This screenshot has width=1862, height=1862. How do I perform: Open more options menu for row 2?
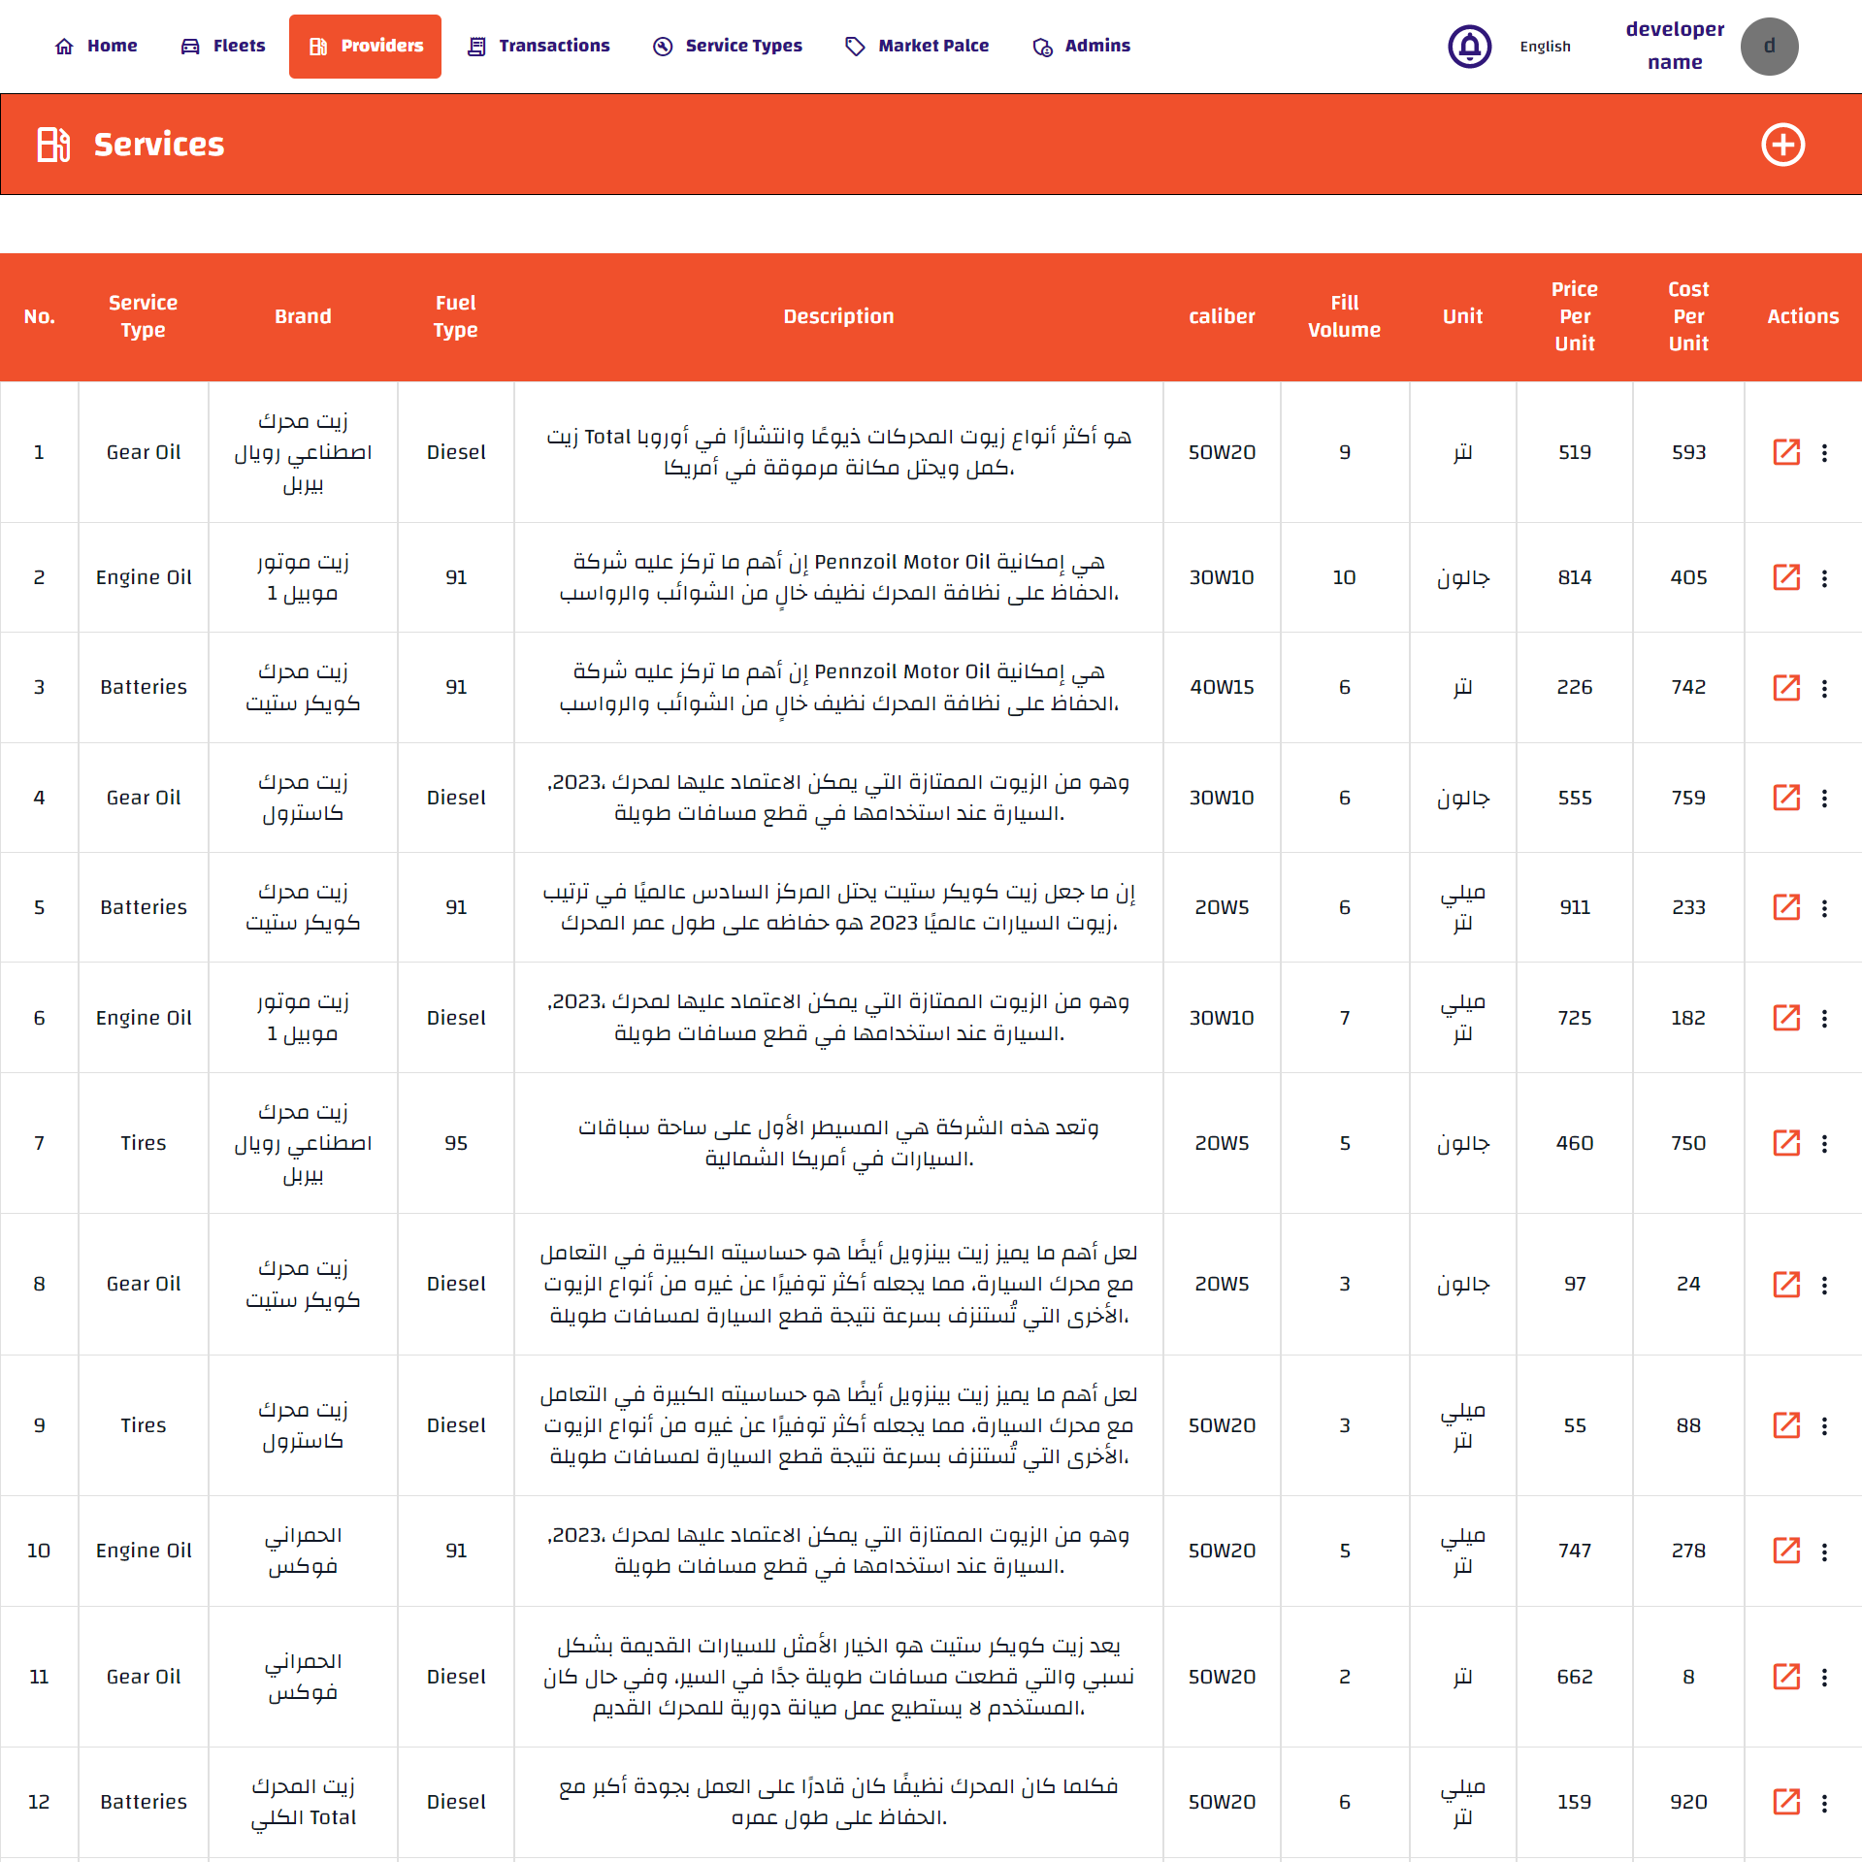pos(1824,578)
